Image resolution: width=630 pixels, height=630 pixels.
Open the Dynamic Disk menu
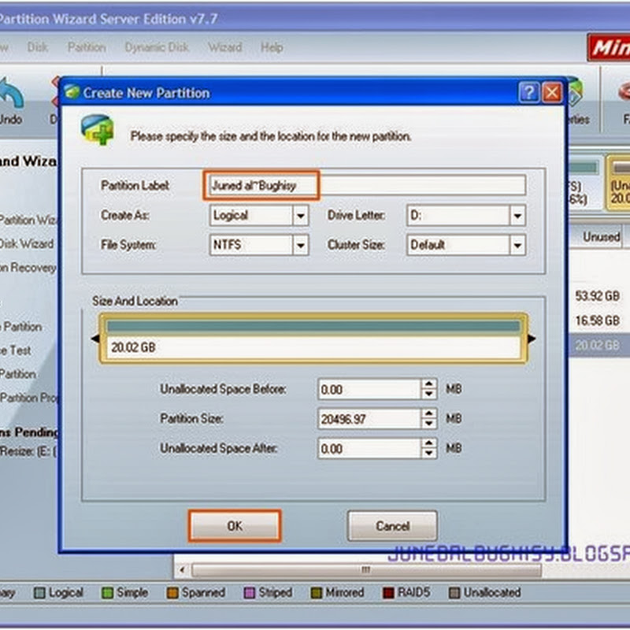pos(156,47)
